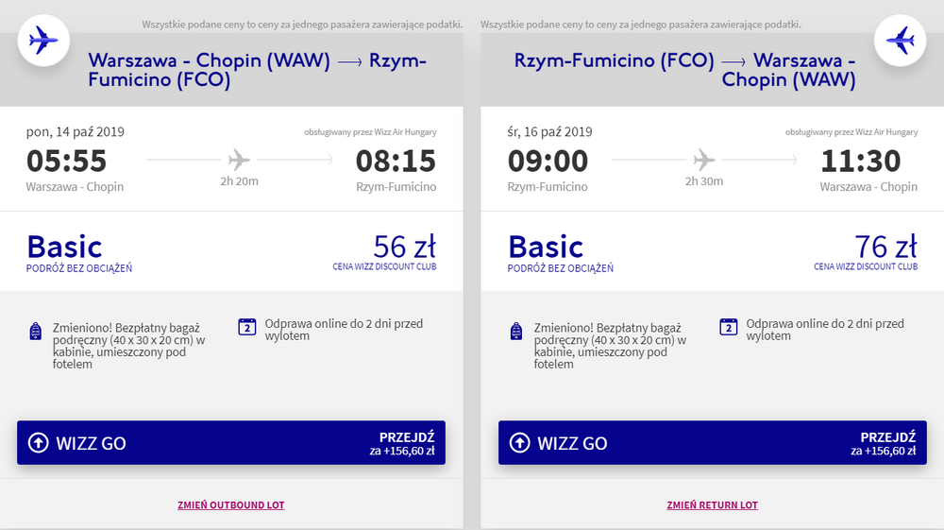Click outbound 'obsługiwany przez Wizz Air Hungary' note

(370, 132)
